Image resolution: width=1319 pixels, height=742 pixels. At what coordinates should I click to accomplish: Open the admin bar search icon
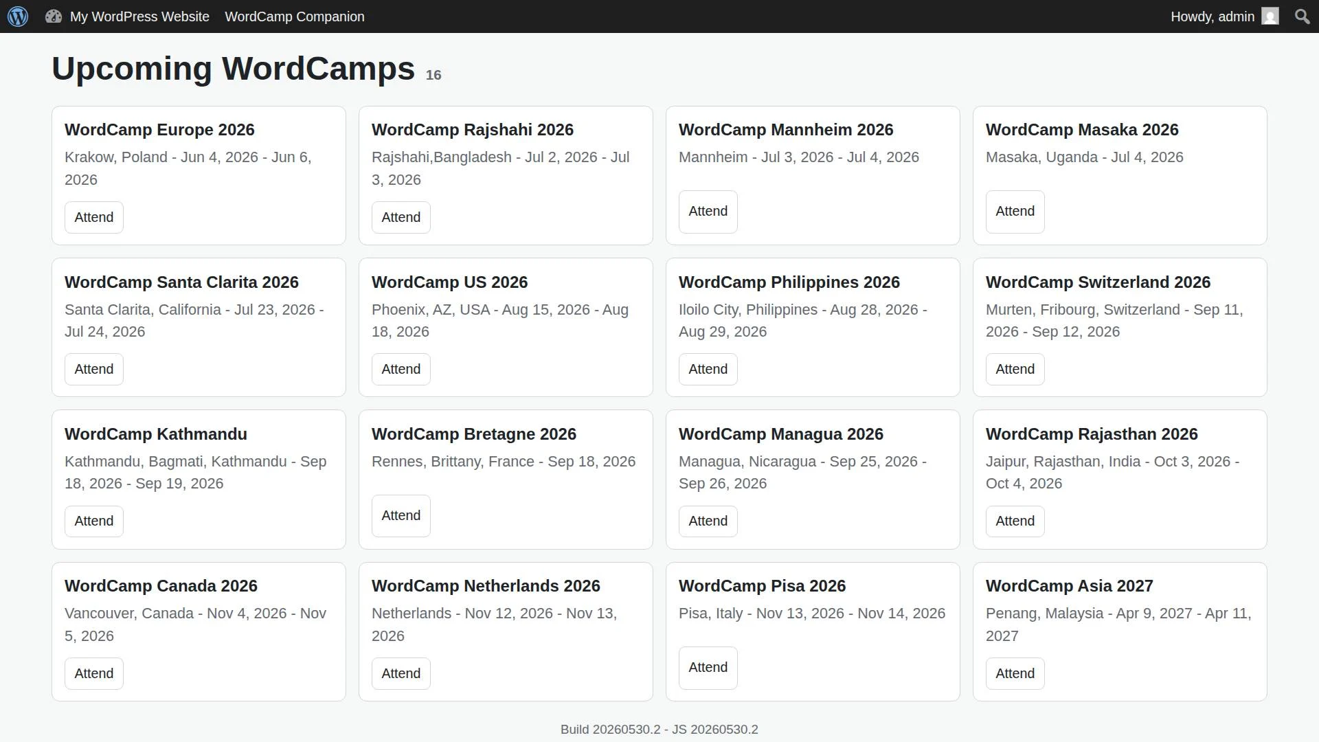tap(1302, 16)
